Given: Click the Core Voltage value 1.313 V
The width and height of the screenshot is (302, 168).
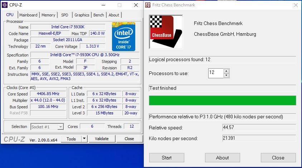Looking at the screenshot, I should (92, 46).
